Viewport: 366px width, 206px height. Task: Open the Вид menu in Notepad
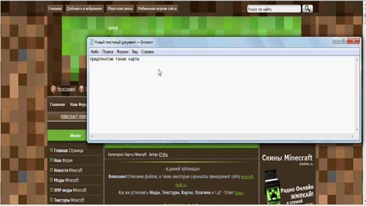click(135, 51)
